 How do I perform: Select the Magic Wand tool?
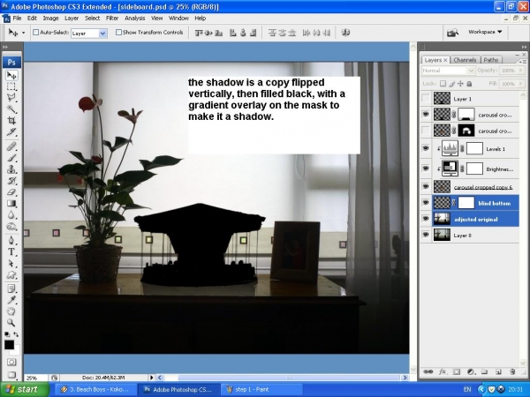point(11,109)
